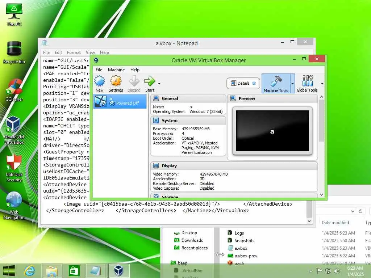
Task: Click Explorer refresh button
Action: pyautogui.click(x=360, y=211)
